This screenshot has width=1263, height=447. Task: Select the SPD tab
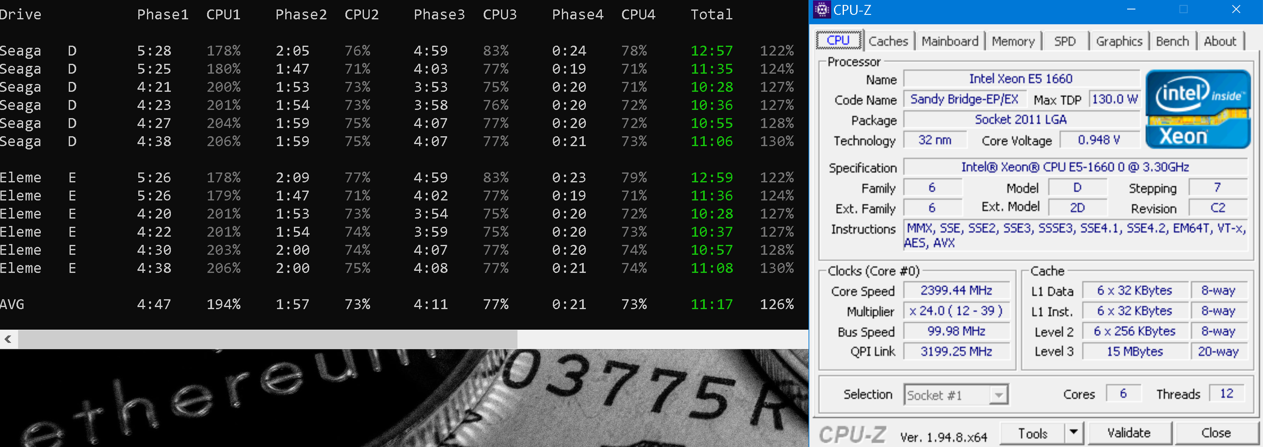(x=1065, y=41)
